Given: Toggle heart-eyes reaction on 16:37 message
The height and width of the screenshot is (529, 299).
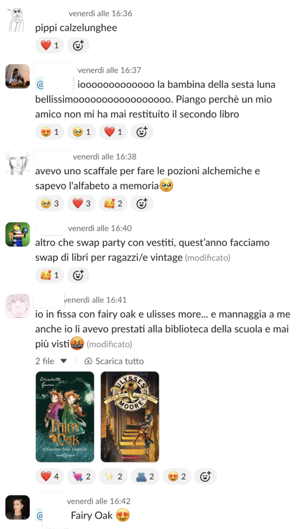Looking at the screenshot, I should pos(49,132).
